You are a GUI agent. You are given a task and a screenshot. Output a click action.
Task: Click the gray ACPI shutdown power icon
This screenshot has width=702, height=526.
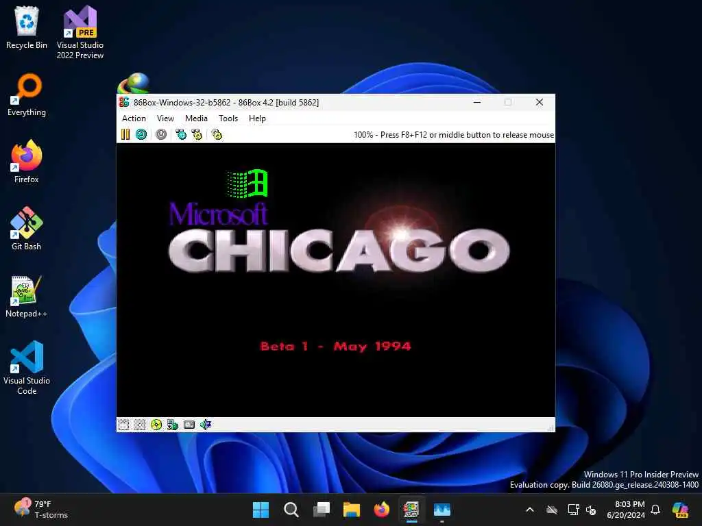(161, 134)
